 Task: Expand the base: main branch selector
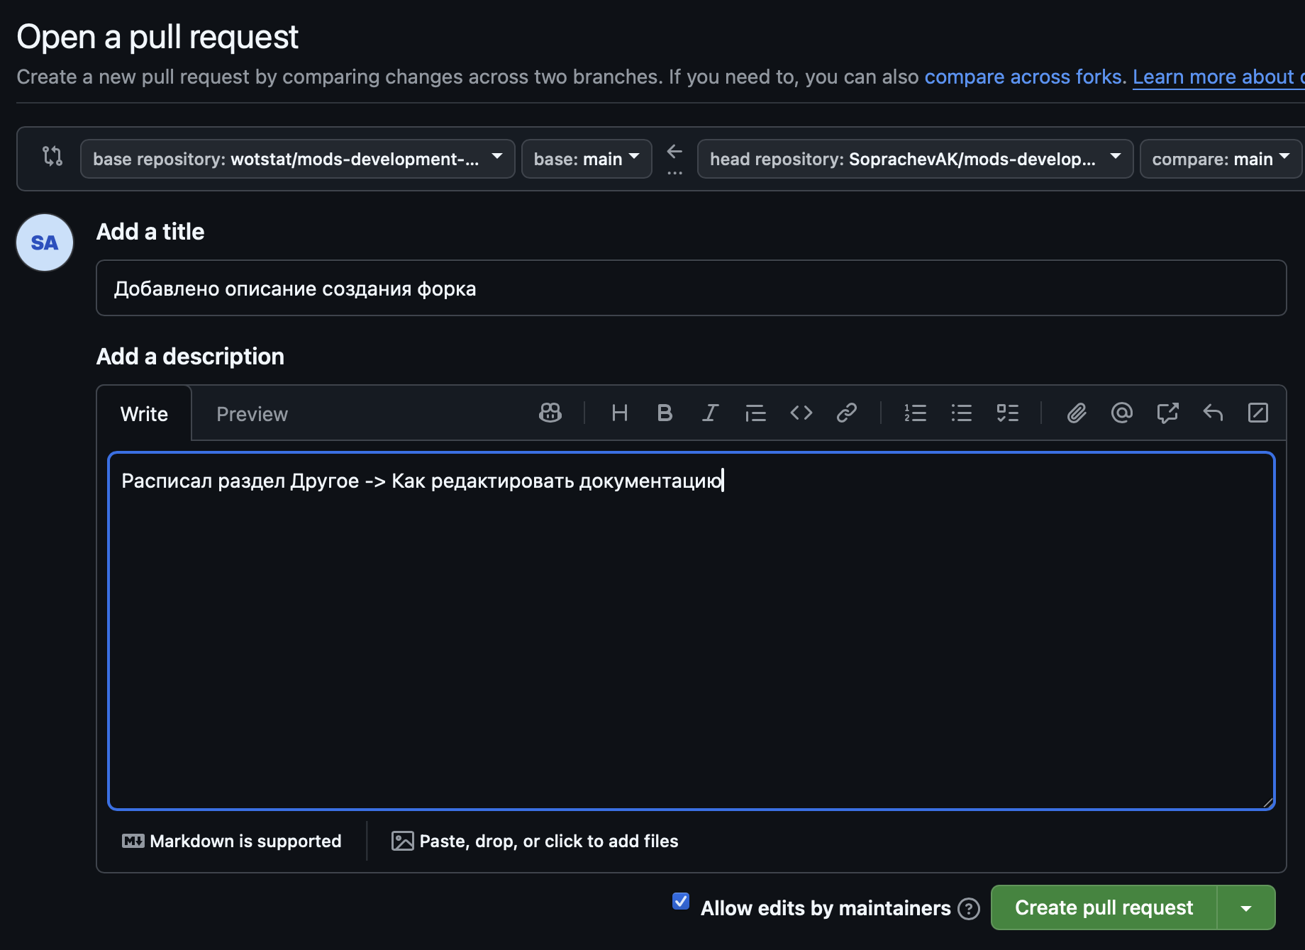(x=586, y=159)
